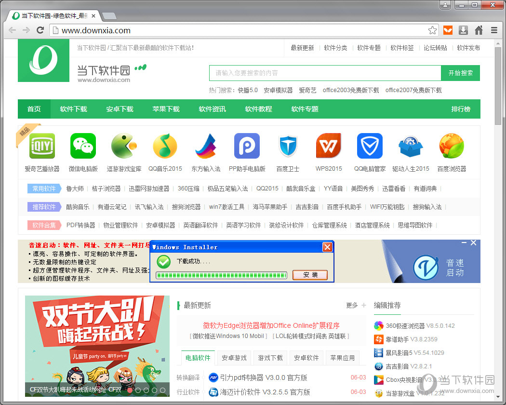This screenshot has width=506, height=405.
Task: Click the 开始搜索 search button
Action: [461, 73]
